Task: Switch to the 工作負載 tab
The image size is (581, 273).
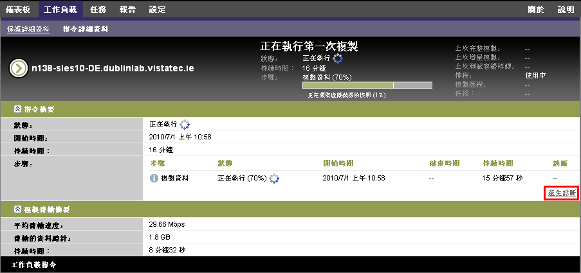Action: pyautogui.click(x=60, y=10)
